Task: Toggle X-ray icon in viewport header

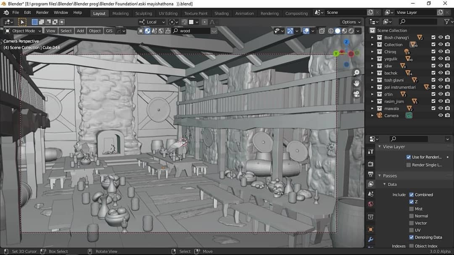Action: (x=322, y=31)
